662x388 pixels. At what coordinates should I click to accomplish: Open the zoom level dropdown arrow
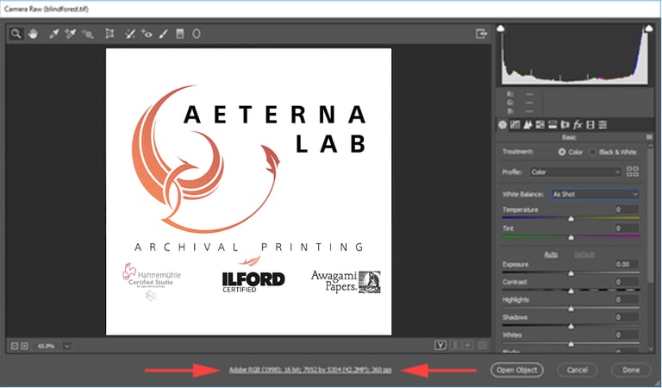click(x=66, y=347)
